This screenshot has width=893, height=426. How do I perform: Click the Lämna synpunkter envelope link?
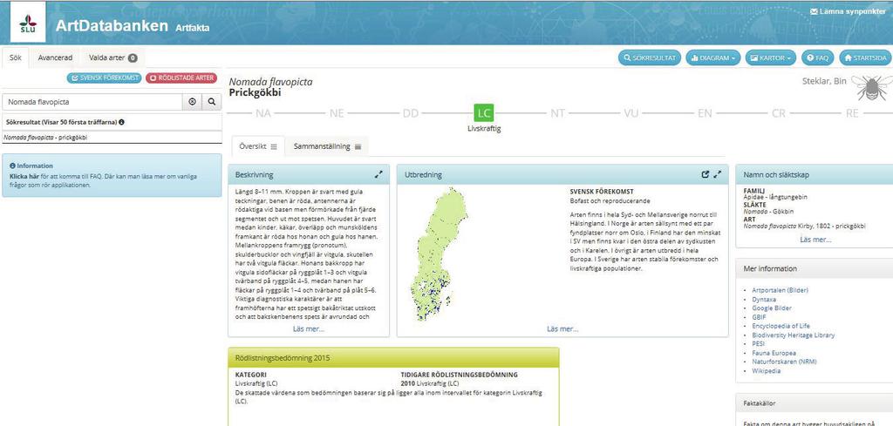pos(848,11)
